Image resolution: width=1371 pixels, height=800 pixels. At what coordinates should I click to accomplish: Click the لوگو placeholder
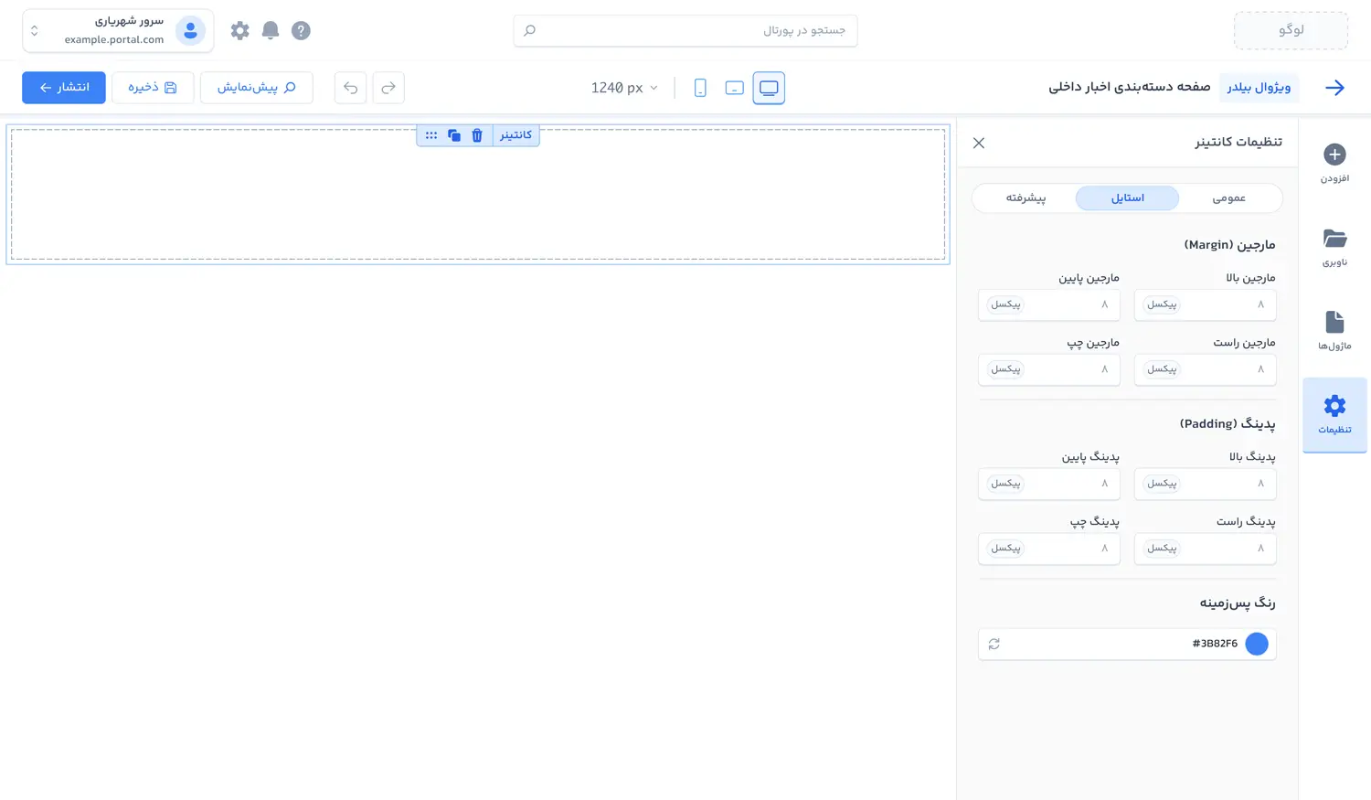[1291, 30]
